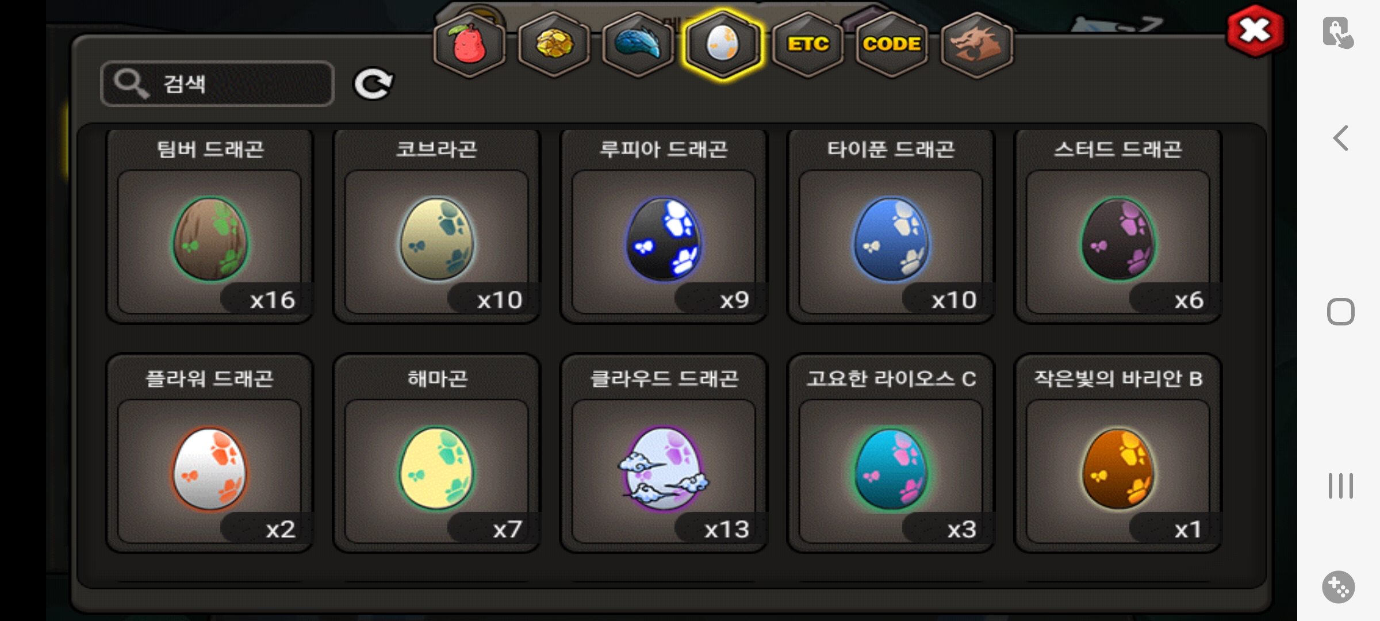Viewport: 1380px width, 621px height.
Task: Tap the game controller icon in the sidebar
Action: [x=1339, y=587]
